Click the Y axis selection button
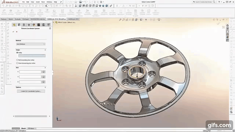235x132 pixels. point(44,77)
